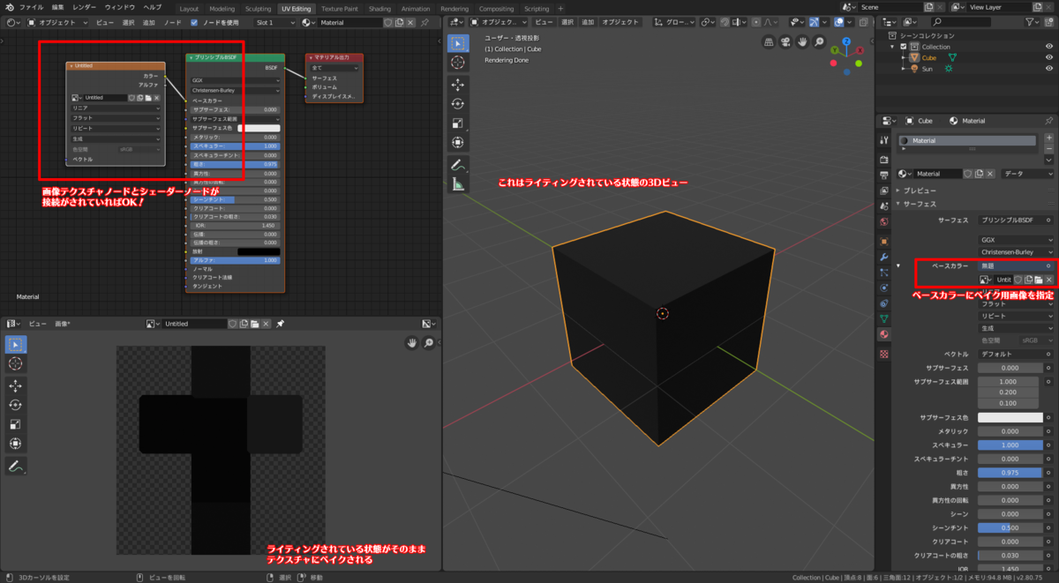The image size is (1059, 583).
Task: Select the UV editor Select Box tool
Action: [x=15, y=344]
